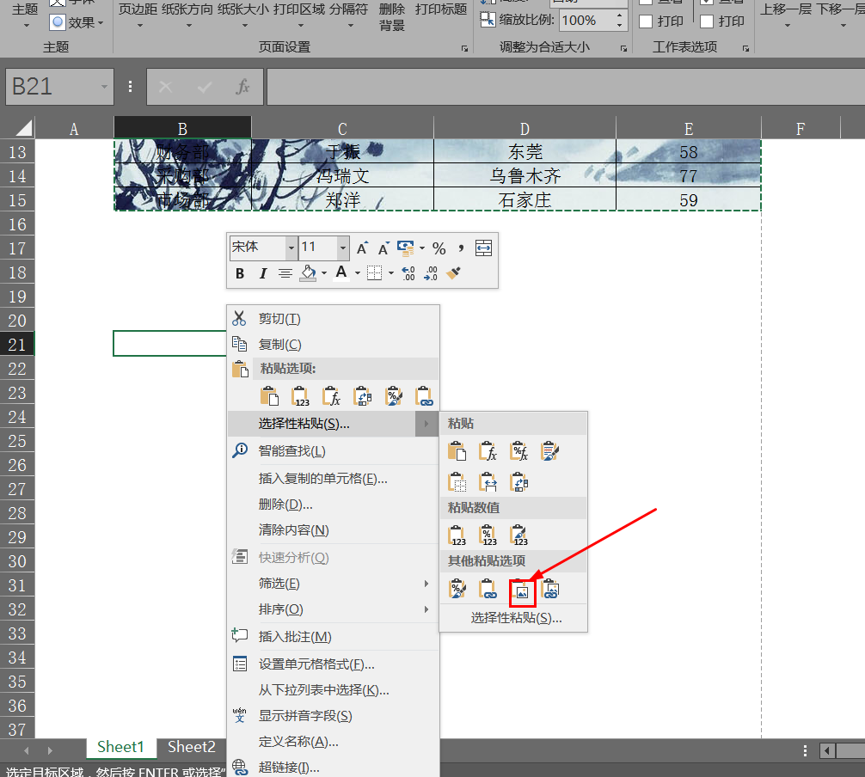Viewport: 865px width, 777px height.
Task: Choose 清除内容(N) menu item
Action: coord(334,530)
